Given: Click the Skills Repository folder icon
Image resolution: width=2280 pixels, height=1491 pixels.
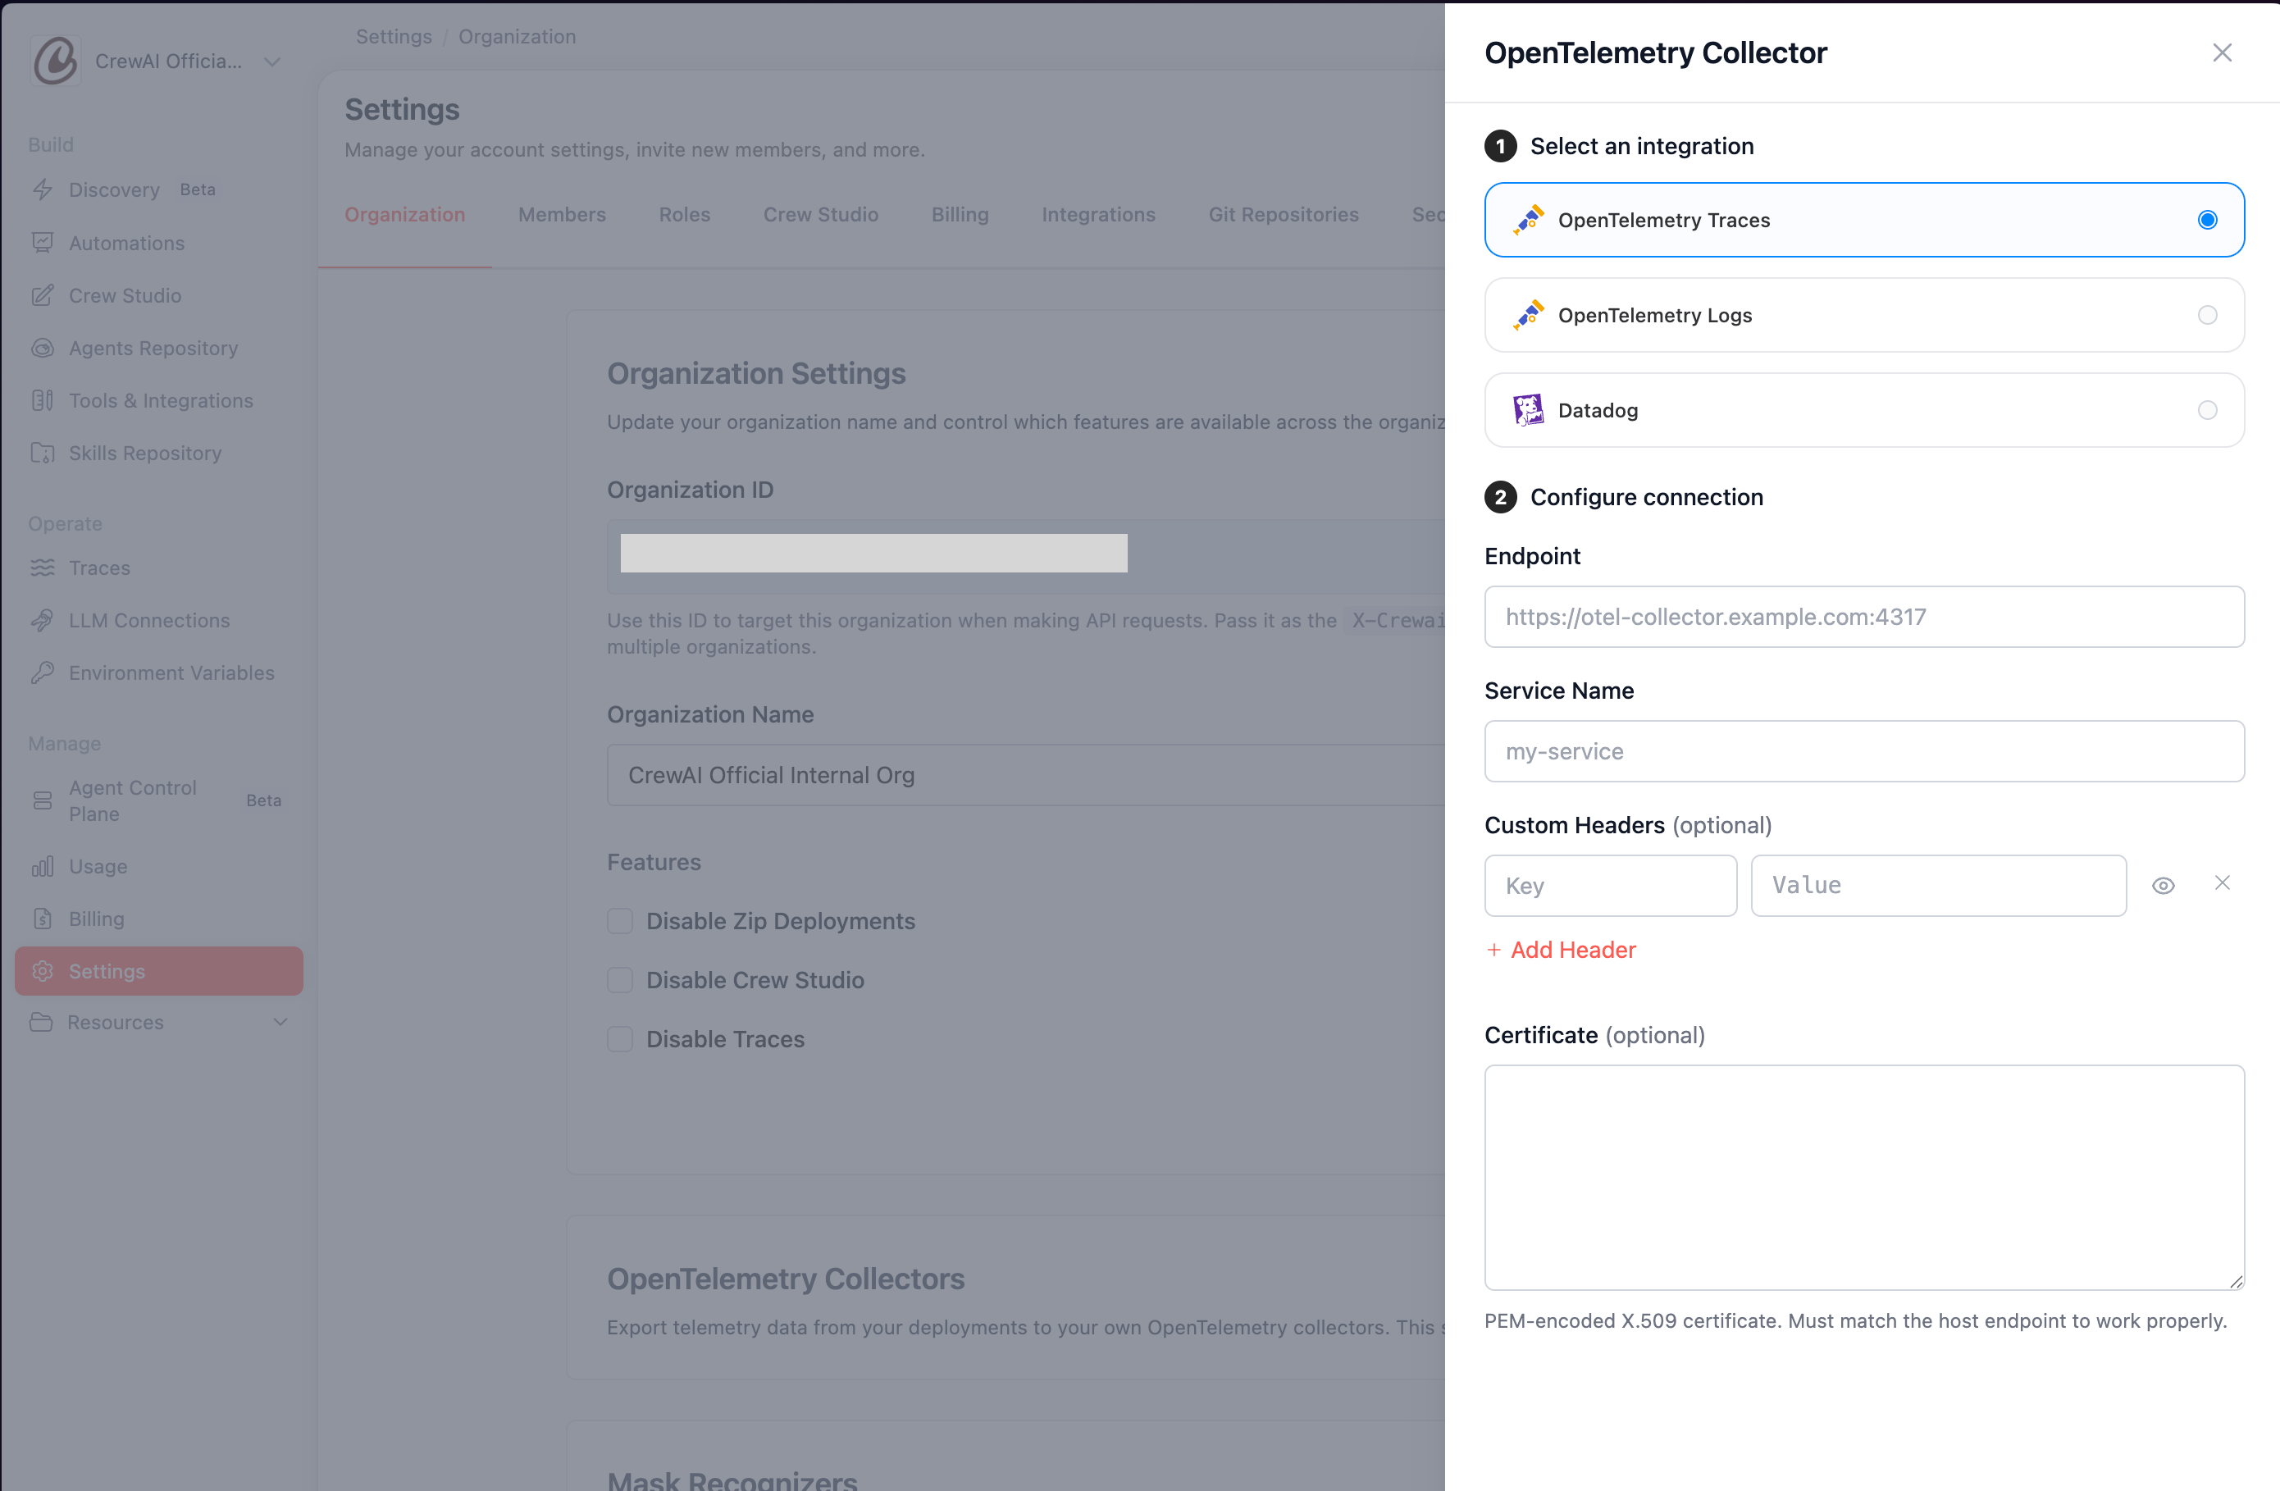Looking at the screenshot, I should tap(42, 454).
